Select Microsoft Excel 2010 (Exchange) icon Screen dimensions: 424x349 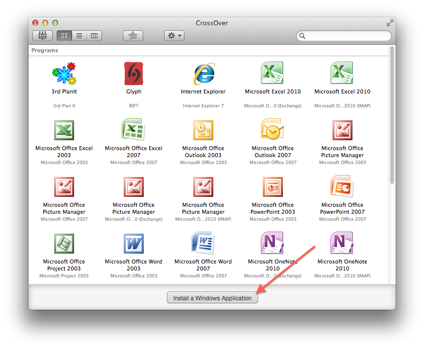click(272, 74)
